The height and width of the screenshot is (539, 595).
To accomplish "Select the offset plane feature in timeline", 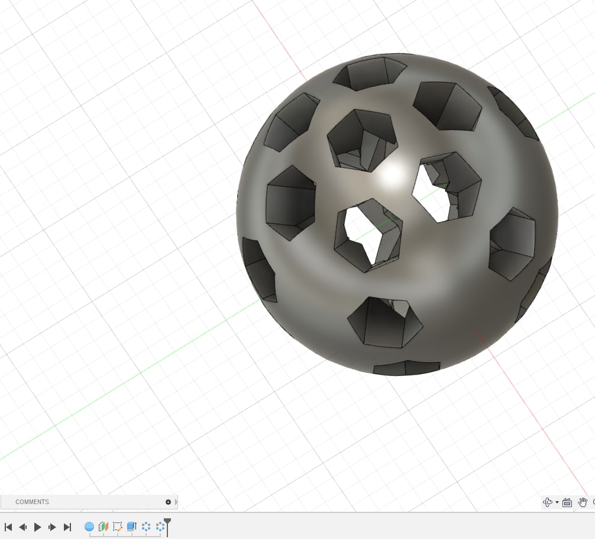I will (x=104, y=527).
